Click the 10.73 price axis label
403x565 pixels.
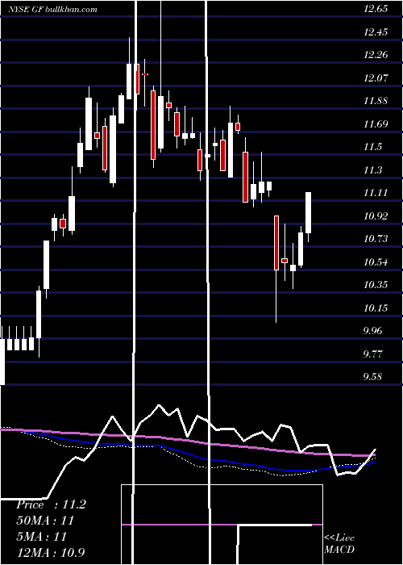click(376, 239)
